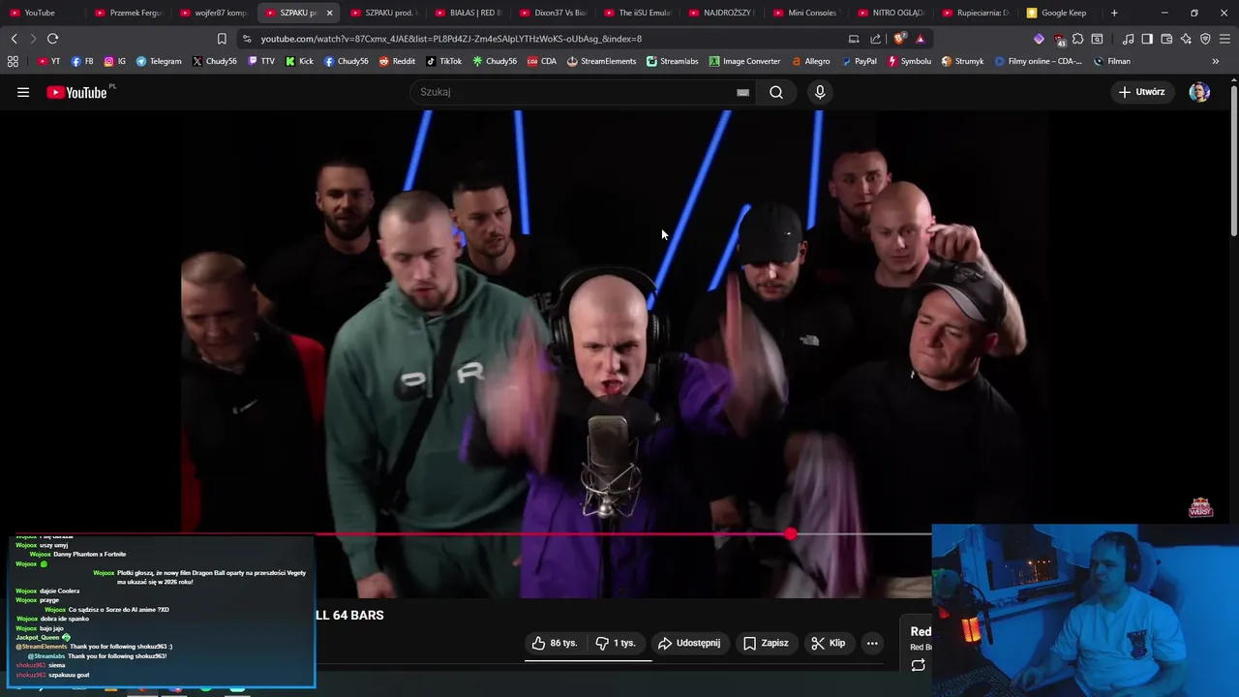
Task: Toggle the playlist loop icon
Action: (918, 665)
